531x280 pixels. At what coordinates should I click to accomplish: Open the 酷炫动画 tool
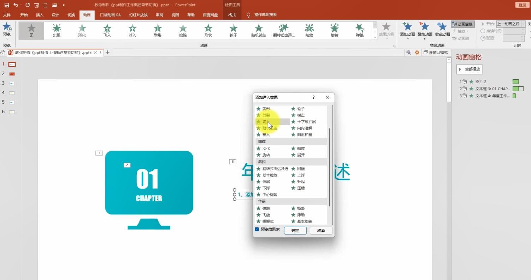click(x=425, y=29)
